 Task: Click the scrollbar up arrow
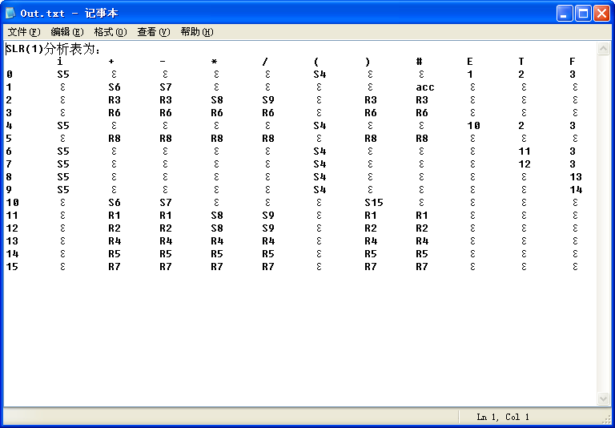(x=603, y=48)
